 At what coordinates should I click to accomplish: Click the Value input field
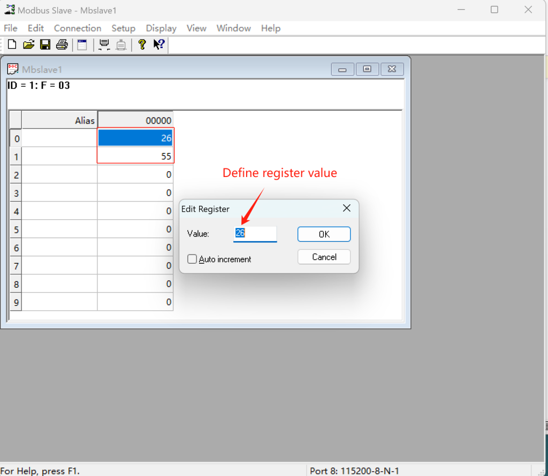click(255, 234)
